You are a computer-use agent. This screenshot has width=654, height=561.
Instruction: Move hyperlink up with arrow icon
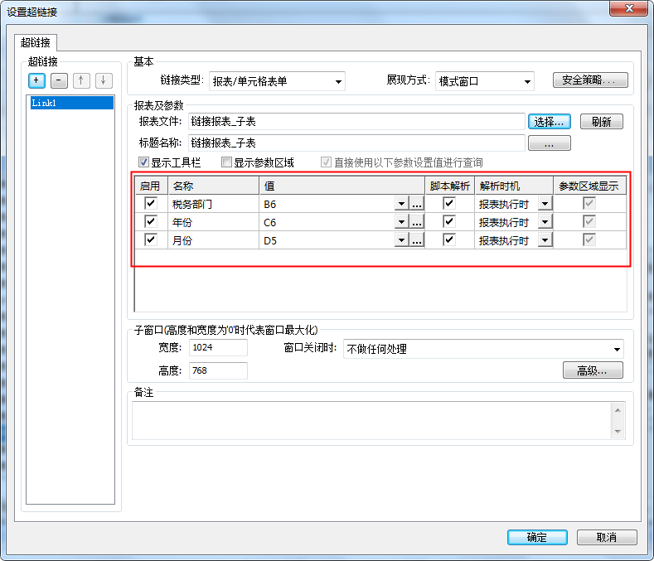coord(81,80)
